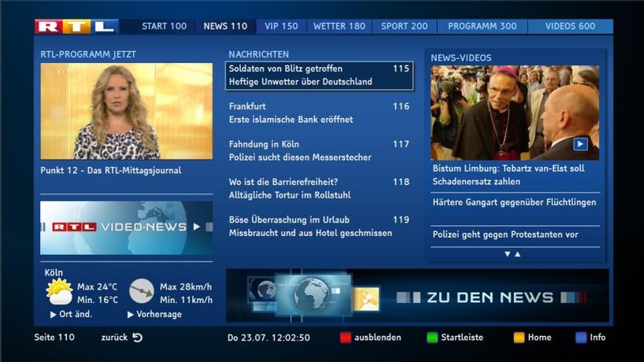Click the Seite 110 page indicator

[x=54, y=338]
